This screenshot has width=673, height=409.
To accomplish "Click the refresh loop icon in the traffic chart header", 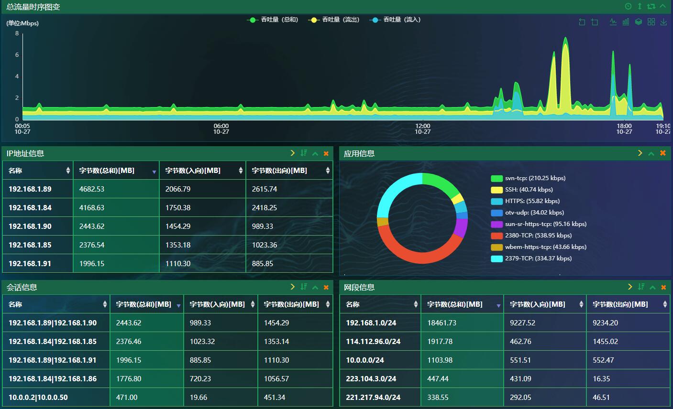I will click(651, 6).
